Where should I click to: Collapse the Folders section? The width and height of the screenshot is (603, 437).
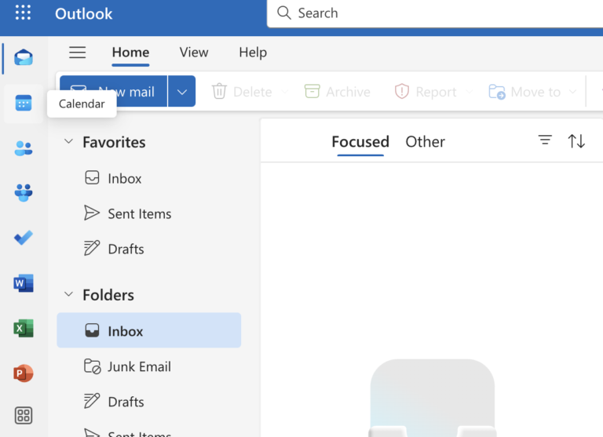[x=68, y=295]
